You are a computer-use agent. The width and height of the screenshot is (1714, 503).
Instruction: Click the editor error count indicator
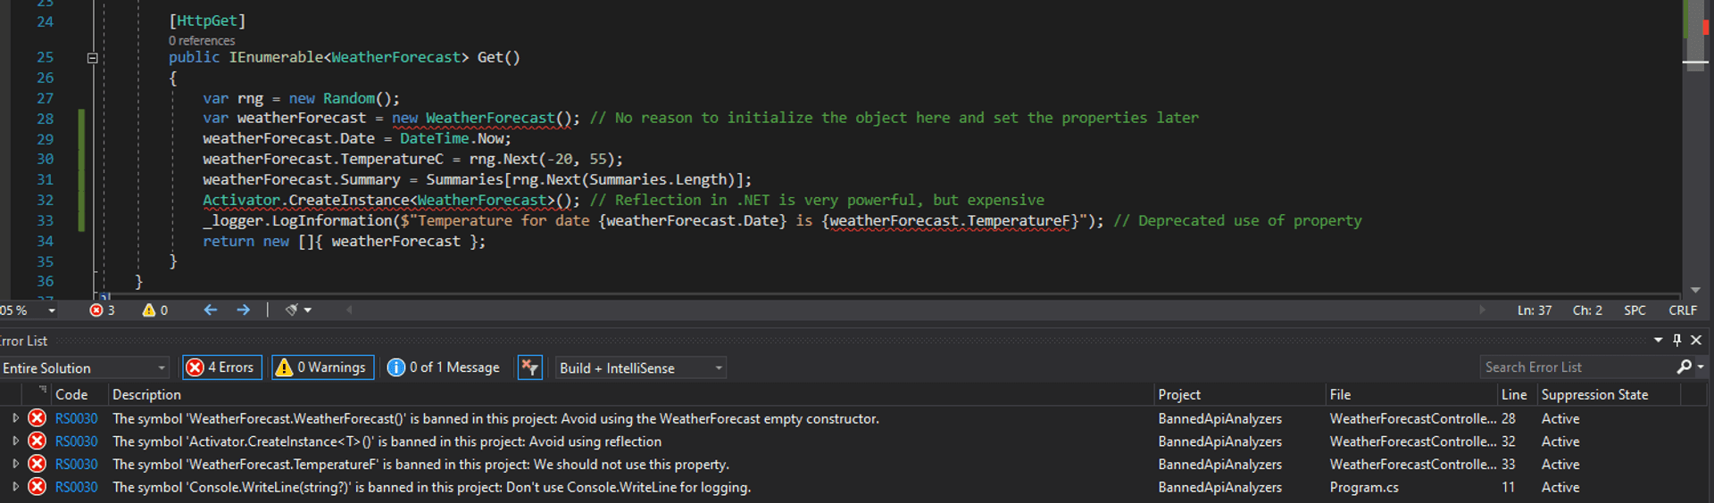point(102,310)
